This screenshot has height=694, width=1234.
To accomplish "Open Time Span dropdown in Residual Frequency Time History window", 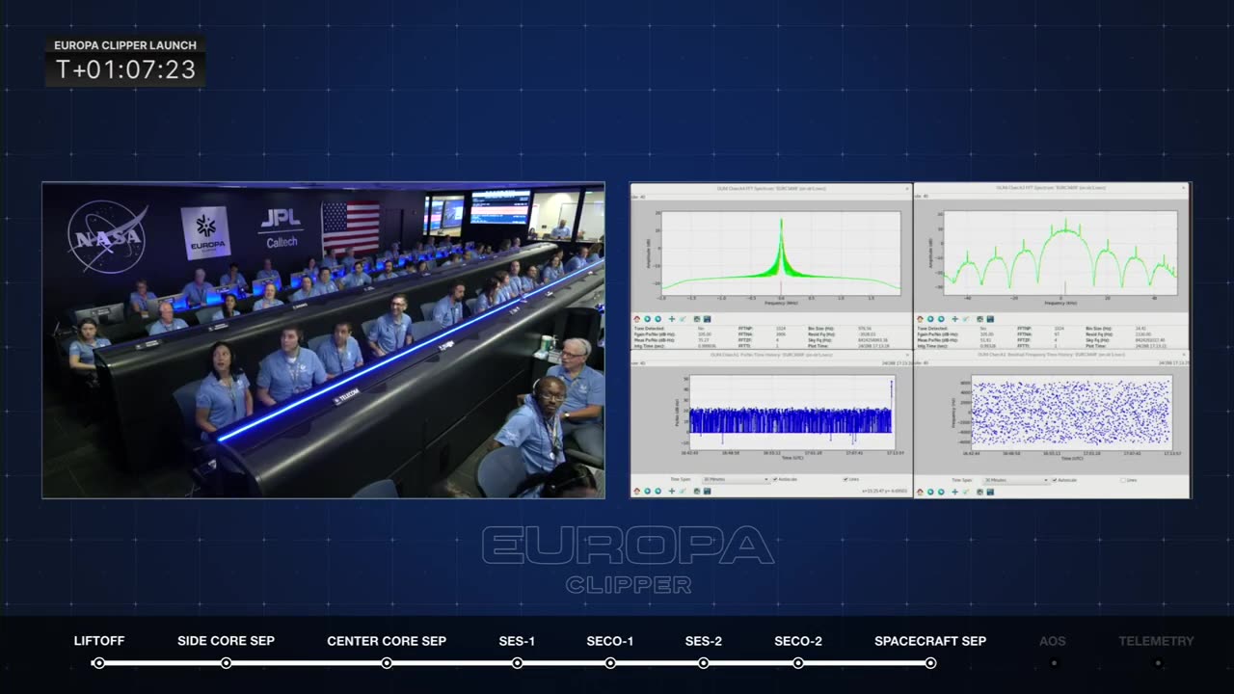I will pyautogui.click(x=1016, y=480).
